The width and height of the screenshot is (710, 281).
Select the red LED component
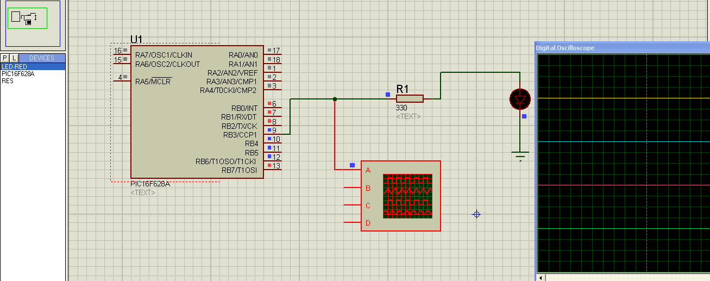point(520,99)
